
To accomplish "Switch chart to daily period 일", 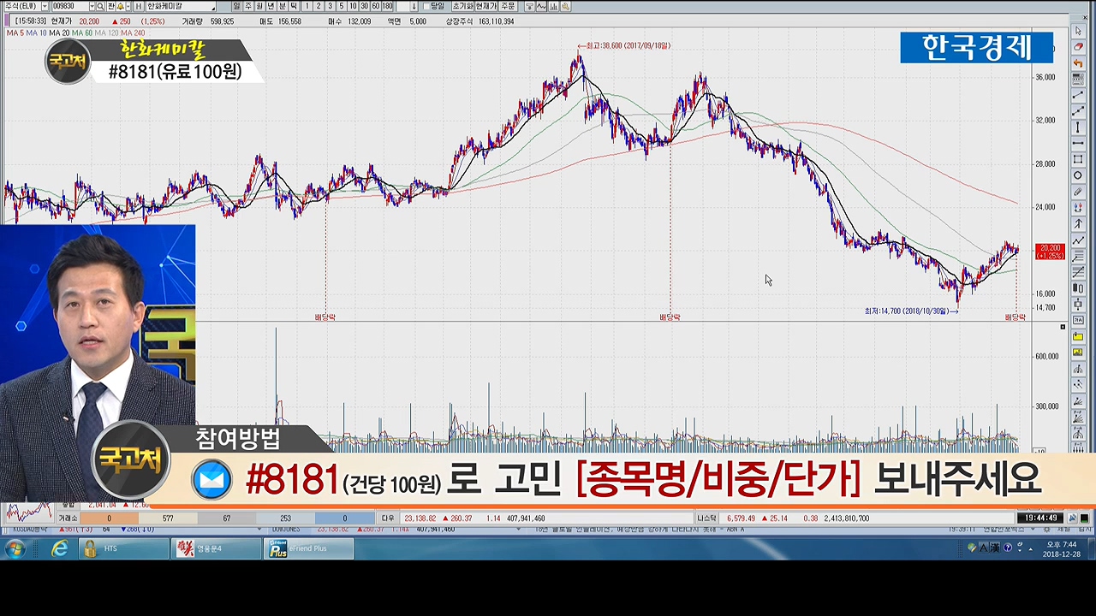I will coord(237,7).
